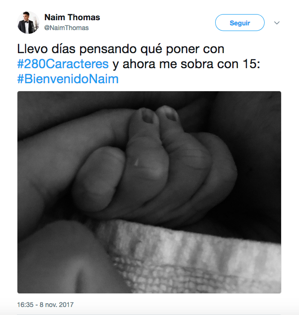The width and height of the screenshot is (299, 315).
Task: Open the Naim Thomas display name link
Action: point(72,17)
